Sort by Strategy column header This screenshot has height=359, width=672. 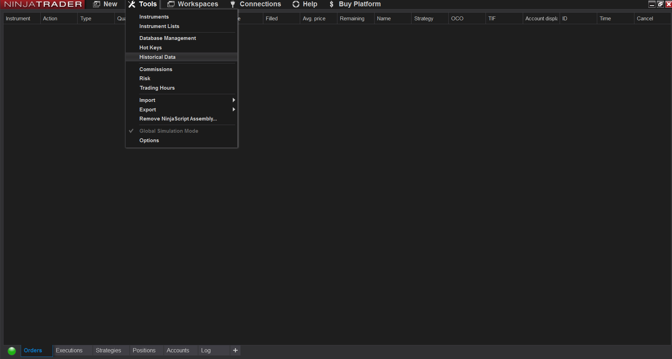[x=430, y=19]
